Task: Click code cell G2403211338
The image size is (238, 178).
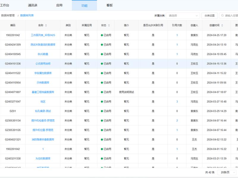Action: coord(13,158)
